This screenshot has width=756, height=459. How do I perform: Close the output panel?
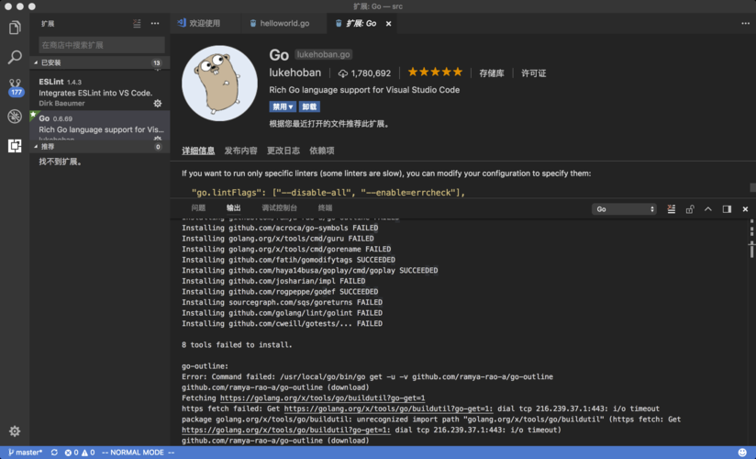(745, 209)
